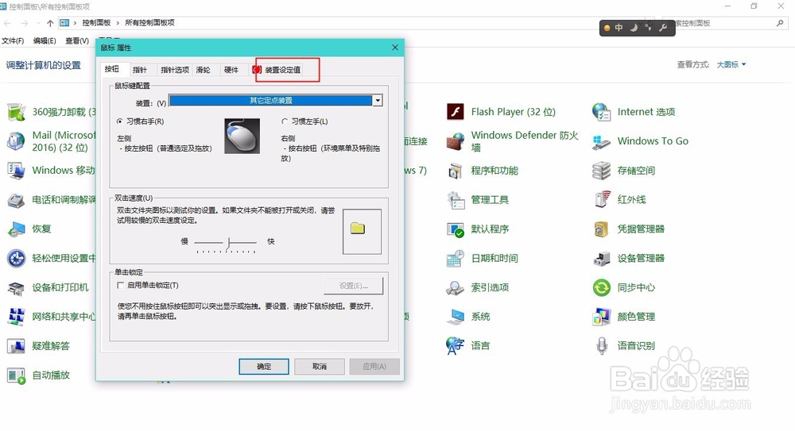The width and height of the screenshot is (795, 431).
Task: Open 默认程序 icon
Action: tap(456, 229)
